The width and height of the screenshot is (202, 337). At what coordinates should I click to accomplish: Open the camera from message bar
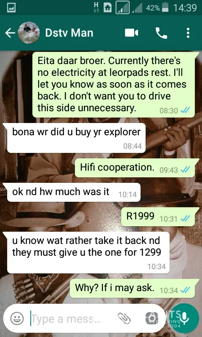click(151, 318)
